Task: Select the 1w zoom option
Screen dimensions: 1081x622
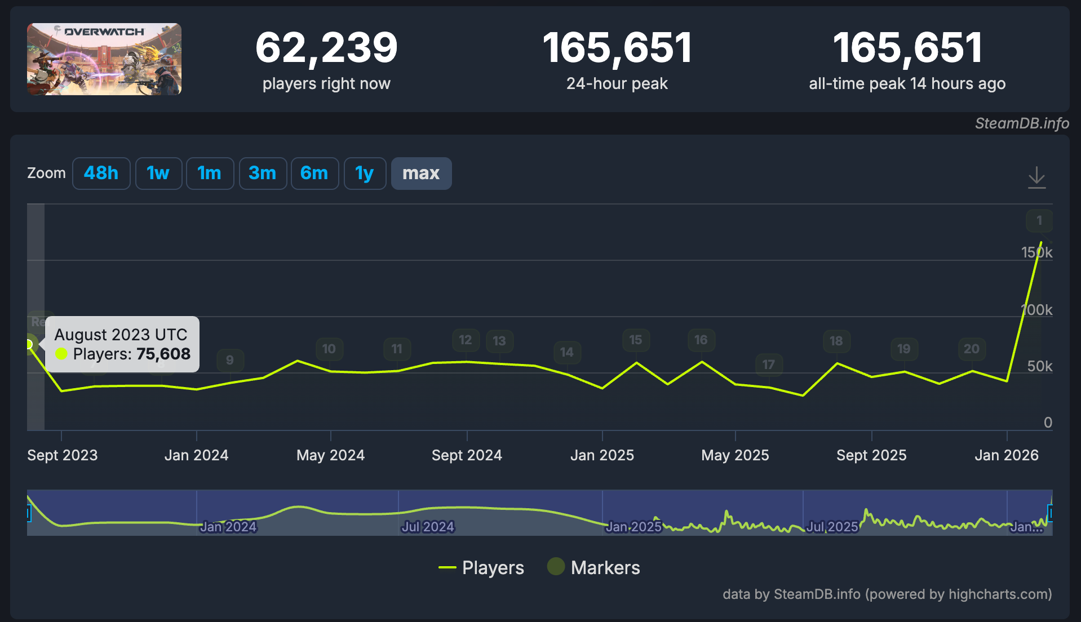Action: pos(158,174)
